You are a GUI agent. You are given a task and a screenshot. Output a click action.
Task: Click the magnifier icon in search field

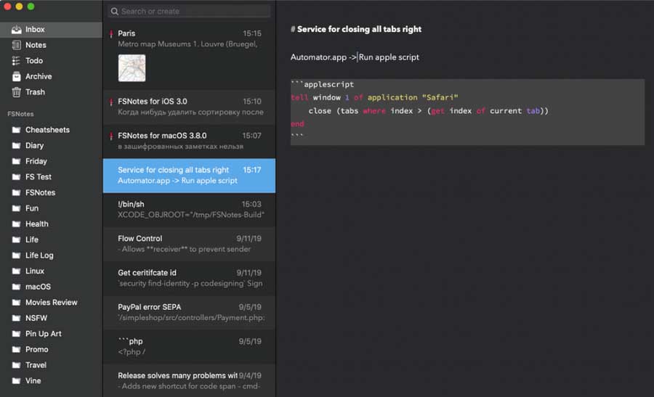pos(115,11)
